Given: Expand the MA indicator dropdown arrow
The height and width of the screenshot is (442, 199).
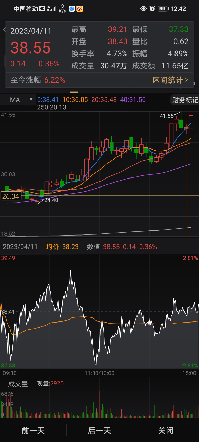Looking at the screenshot, I should [x=31, y=100].
